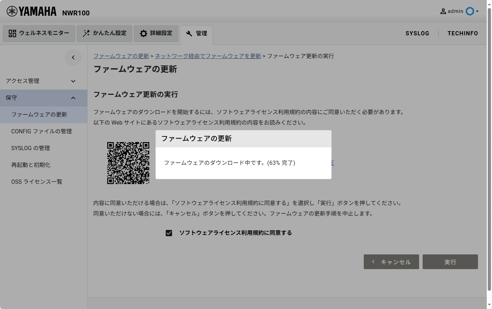
Task: Click the ネットワーク経由でファームウェアを更新 breadcrumb link
Action: tap(208, 56)
